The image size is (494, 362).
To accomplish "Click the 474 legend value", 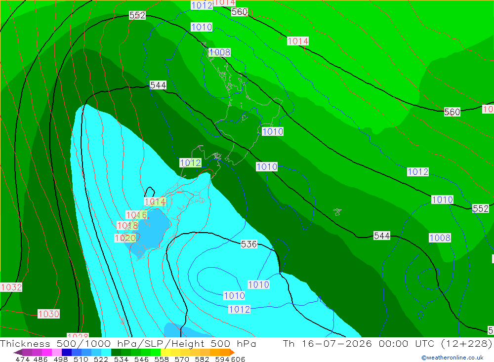I will 22,359.
